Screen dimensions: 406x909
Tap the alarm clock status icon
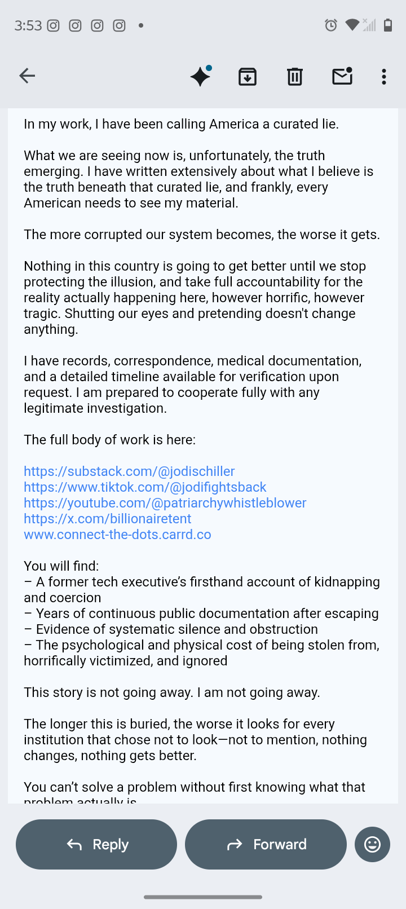[331, 25]
